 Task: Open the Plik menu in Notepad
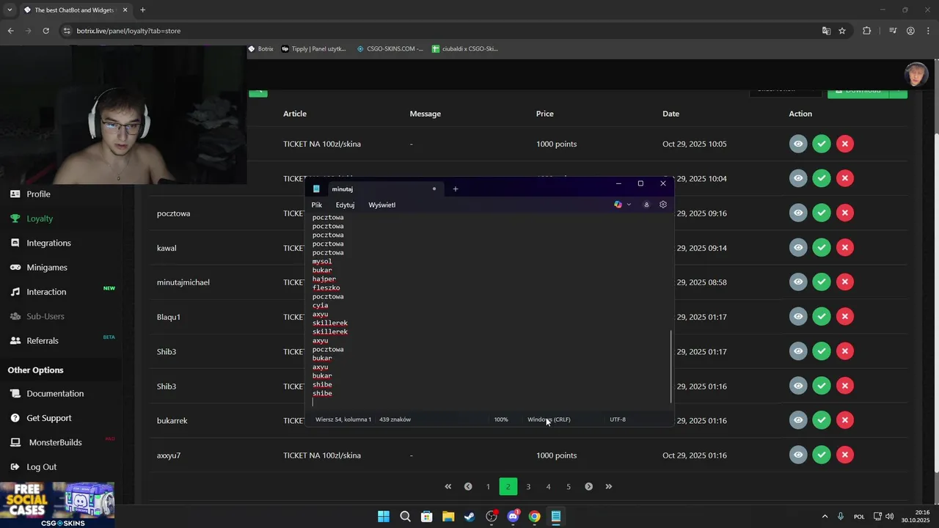point(317,205)
